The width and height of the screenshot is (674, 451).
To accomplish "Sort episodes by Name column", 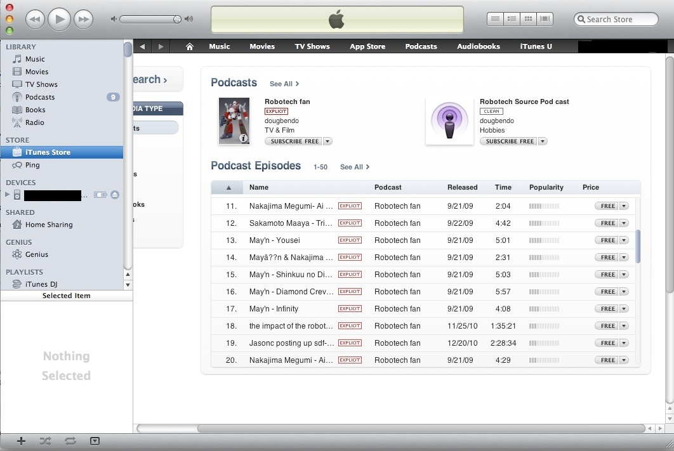I will pyautogui.click(x=259, y=187).
